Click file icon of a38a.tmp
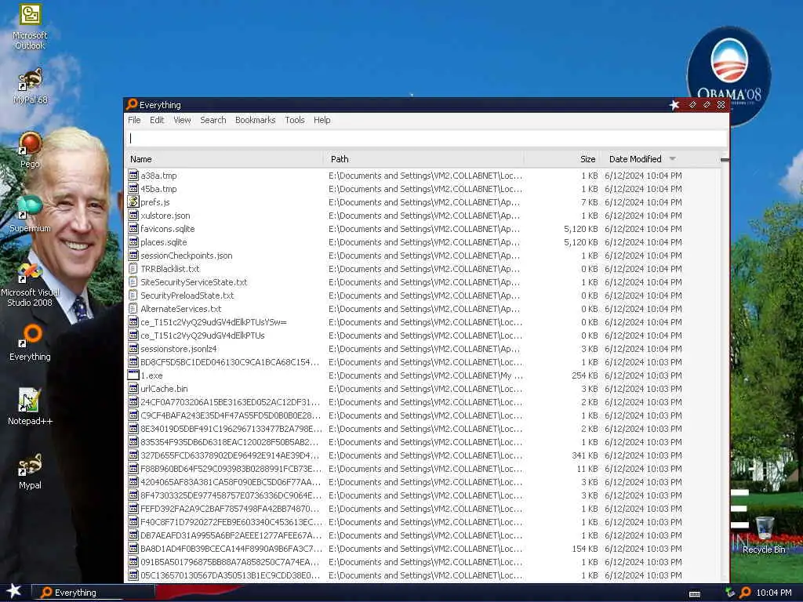The width and height of the screenshot is (803, 602). (x=133, y=176)
